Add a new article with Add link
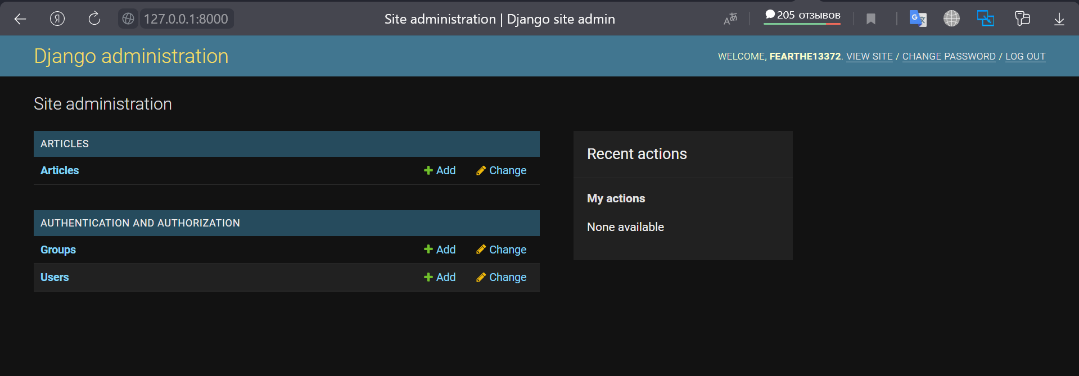This screenshot has height=376, width=1079. tap(440, 170)
